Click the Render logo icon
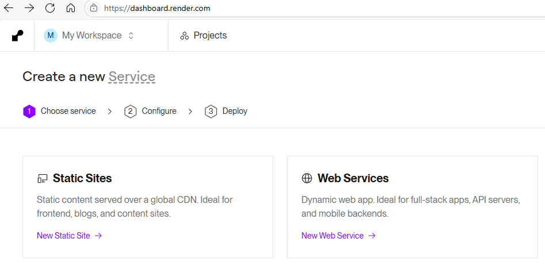This screenshot has width=545, height=265. pyautogui.click(x=17, y=36)
